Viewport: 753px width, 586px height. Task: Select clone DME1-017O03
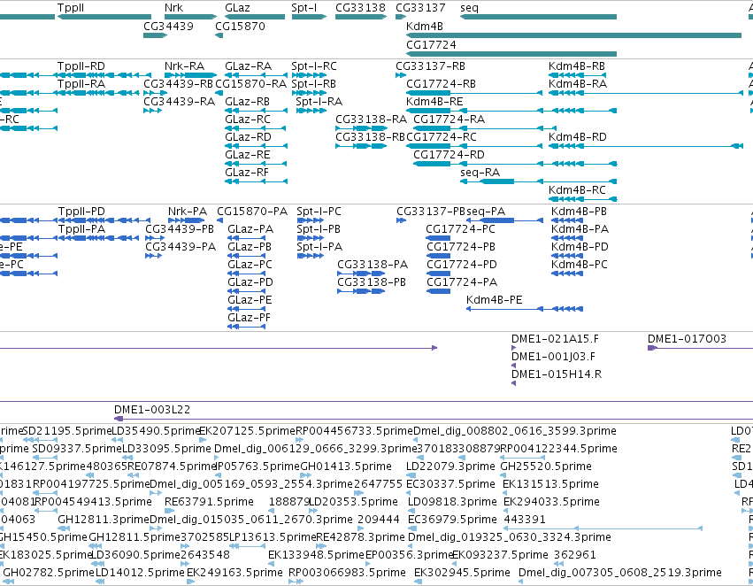(687, 339)
